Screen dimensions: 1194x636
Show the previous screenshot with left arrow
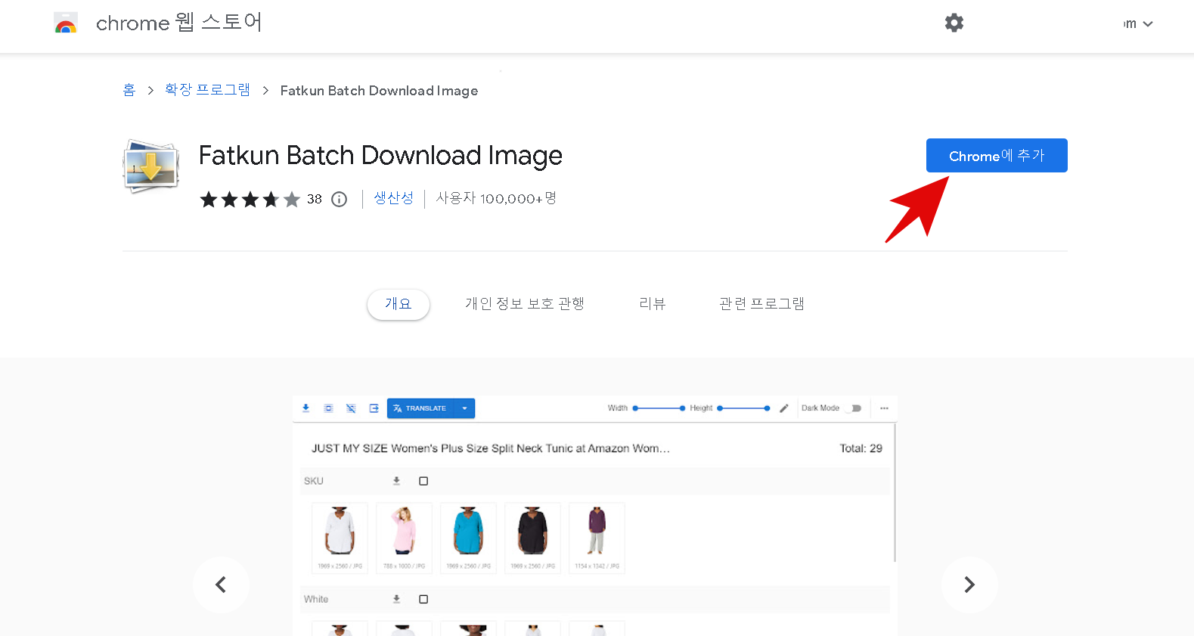pos(221,585)
